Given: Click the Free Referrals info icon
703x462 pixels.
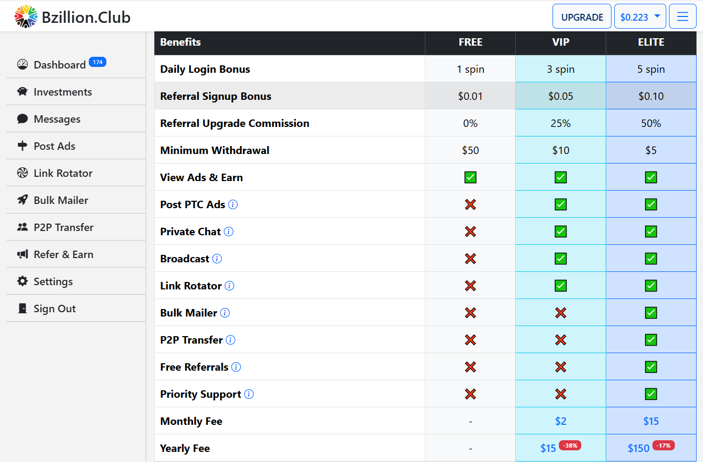Looking at the screenshot, I should (x=236, y=367).
